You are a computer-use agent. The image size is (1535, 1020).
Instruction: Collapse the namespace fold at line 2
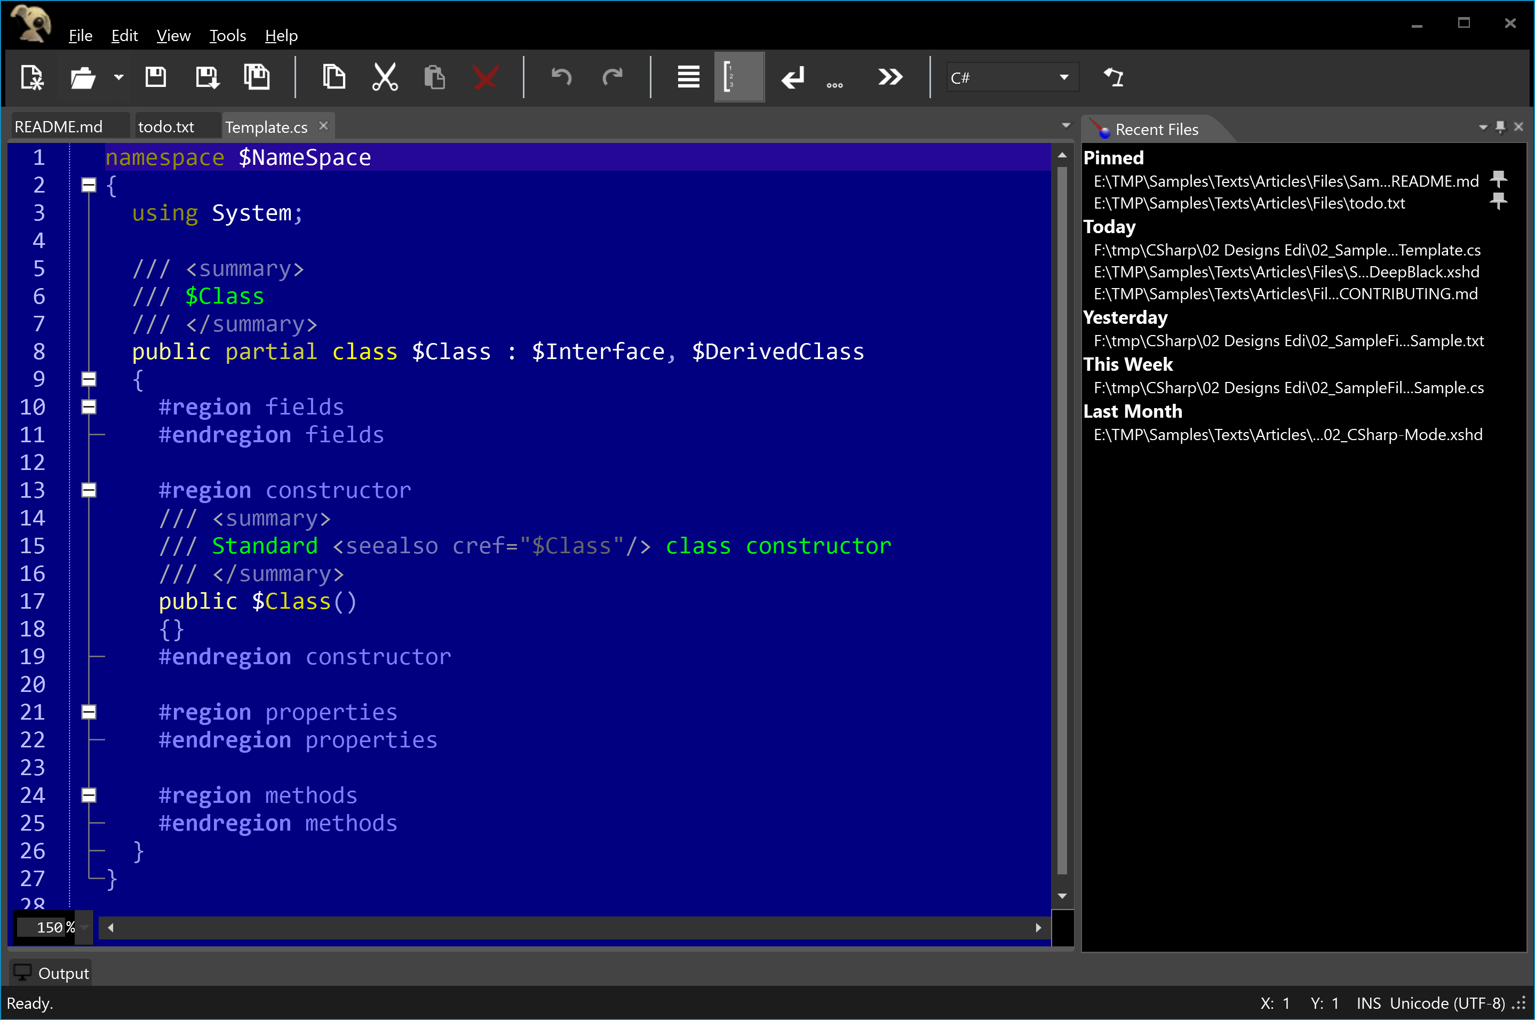89,186
